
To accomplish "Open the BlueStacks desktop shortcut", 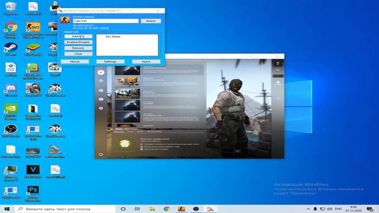I will [33, 49].
